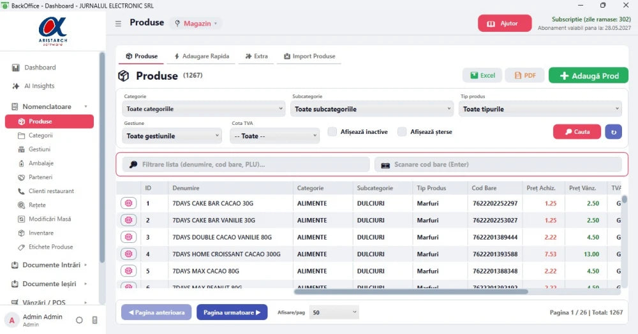Click the Filtrare lista input field
The height and width of the screenshot is (334, 638).
[246, 164]
